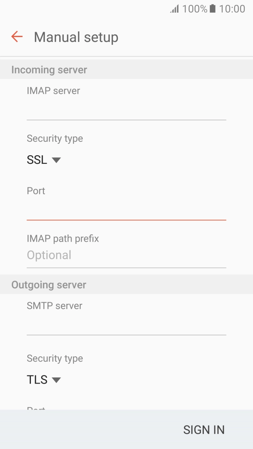The width and height of the screenshot is (253, 449).
Task: Select the Optional IMAP path prefix field
Action: click(126, 255)
